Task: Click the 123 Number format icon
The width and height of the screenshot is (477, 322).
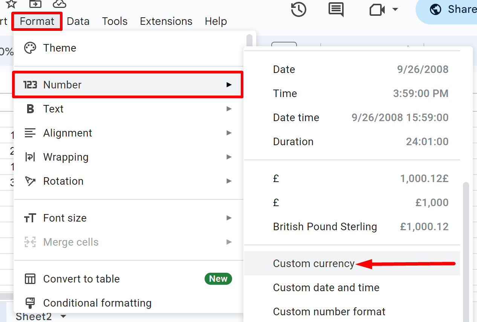Action: [x=30, y=85]
